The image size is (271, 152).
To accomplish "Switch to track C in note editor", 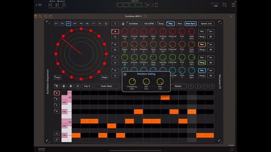I will pyautogui.click(x=56, y=105).
